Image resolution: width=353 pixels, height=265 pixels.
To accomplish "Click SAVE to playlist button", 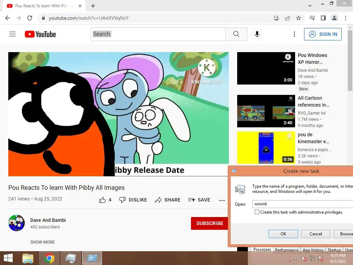I will pyautogui.click(x=199, y=200).
